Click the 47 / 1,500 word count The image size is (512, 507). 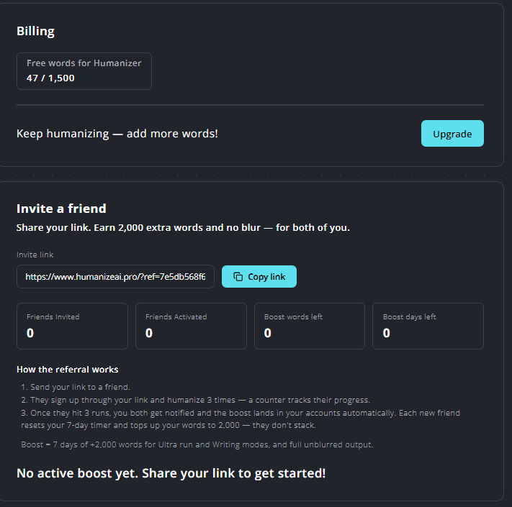coord(50,78)
